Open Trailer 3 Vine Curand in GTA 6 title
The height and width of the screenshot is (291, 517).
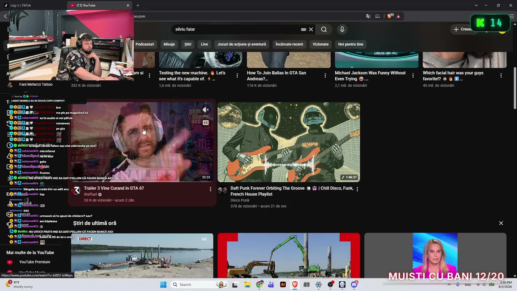(114, 188)
